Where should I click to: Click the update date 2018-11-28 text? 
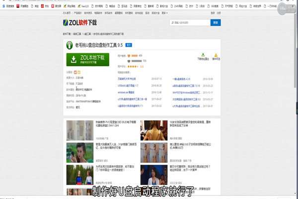(81, 96)
